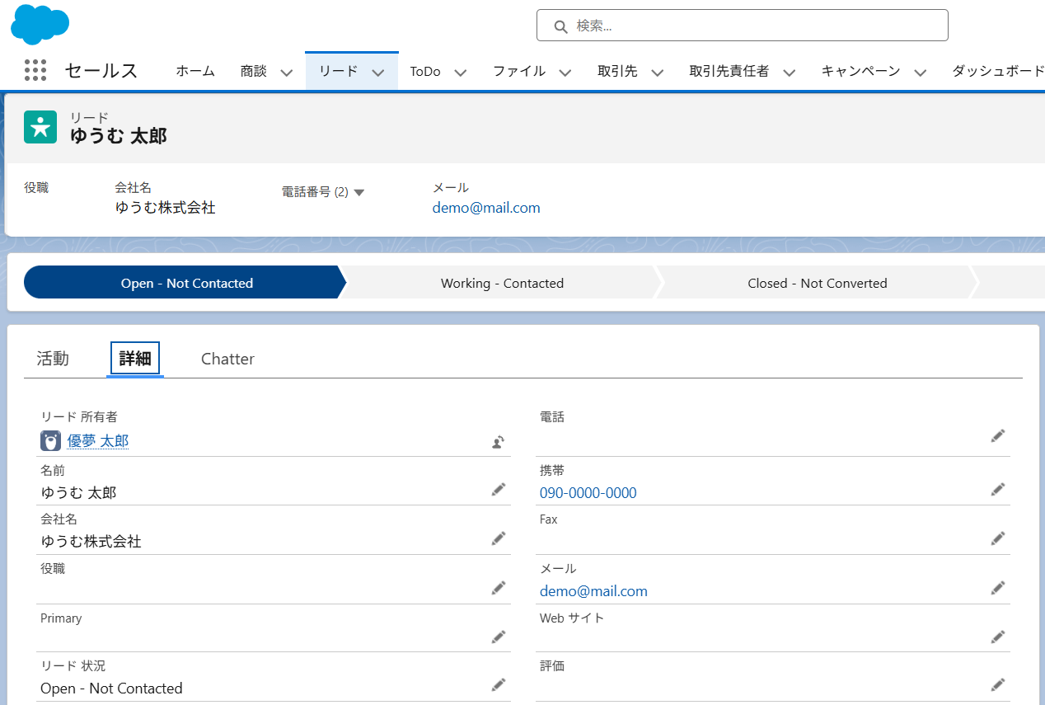The height and width of the screenshot is (705, 1045).
Task: Go to the ホーム navigation tab
Action: click(195, 72)
